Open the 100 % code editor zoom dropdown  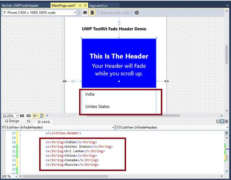16,176
